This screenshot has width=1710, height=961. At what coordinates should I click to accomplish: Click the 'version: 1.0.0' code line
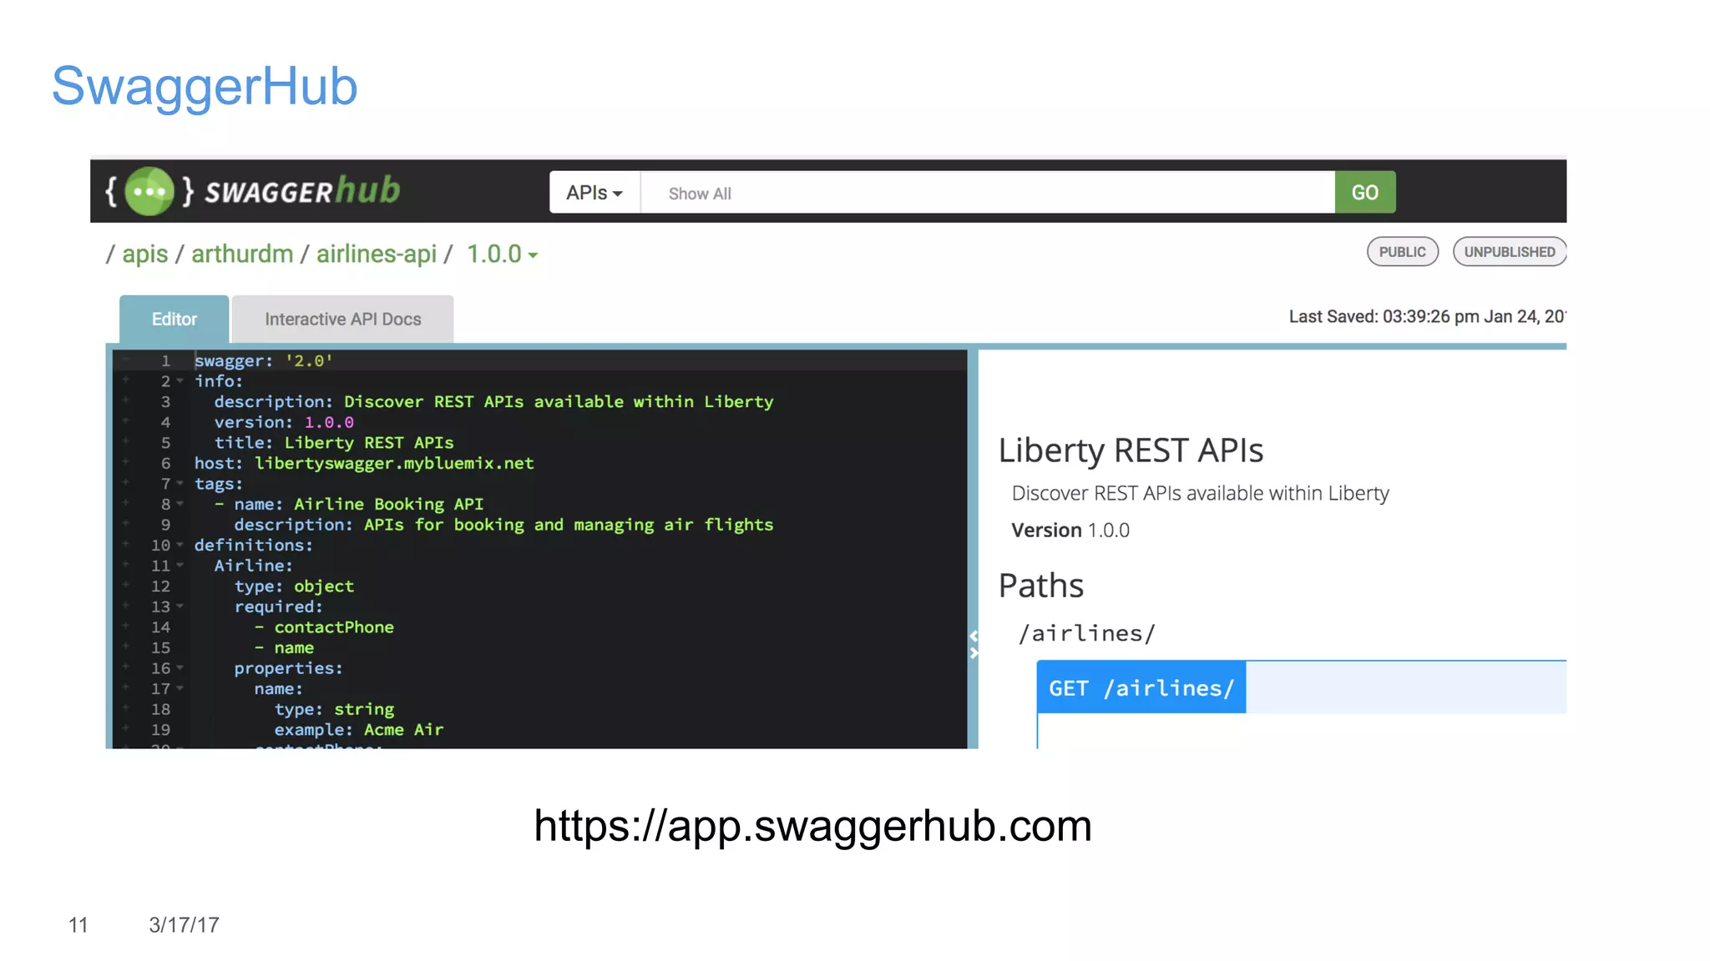(x=284, y=422)
